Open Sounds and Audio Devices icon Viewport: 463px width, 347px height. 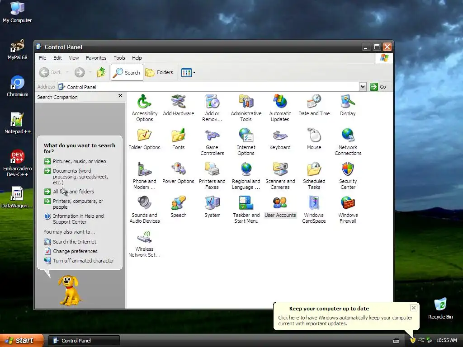[x=144, y=210]
